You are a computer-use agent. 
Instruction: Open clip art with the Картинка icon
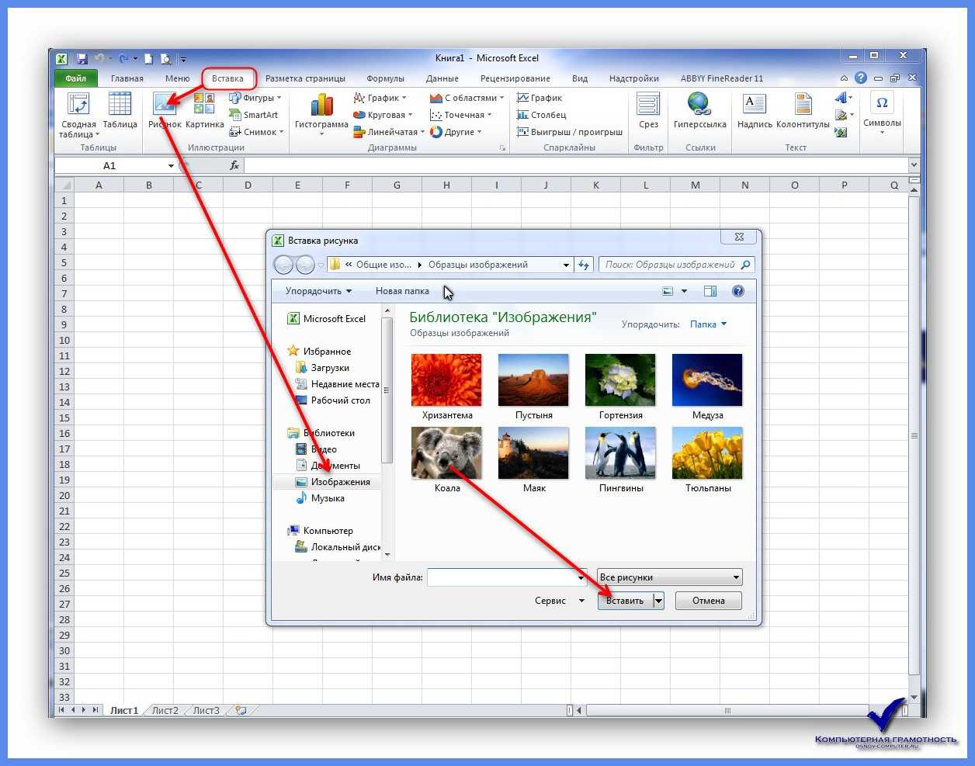coord(204,104)
